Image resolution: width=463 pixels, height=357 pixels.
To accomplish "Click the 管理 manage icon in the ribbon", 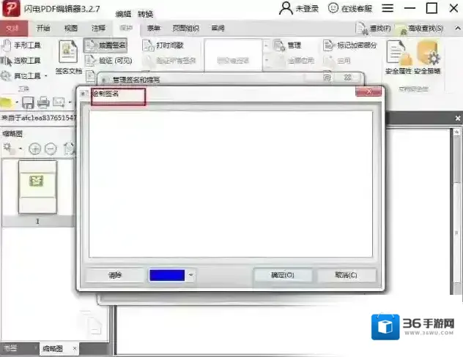I will click(x=287, y=45).
